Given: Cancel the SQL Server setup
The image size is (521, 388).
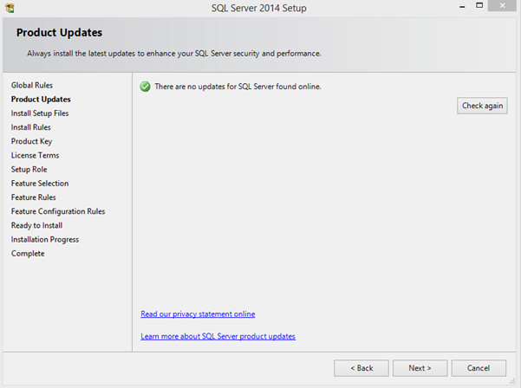Looking at the screenshot, I should pos(479,368).
